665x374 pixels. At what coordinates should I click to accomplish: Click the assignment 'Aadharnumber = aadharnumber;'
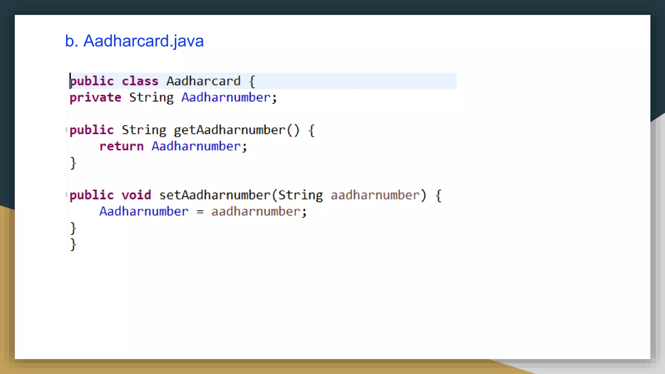(x=203, y=211)
